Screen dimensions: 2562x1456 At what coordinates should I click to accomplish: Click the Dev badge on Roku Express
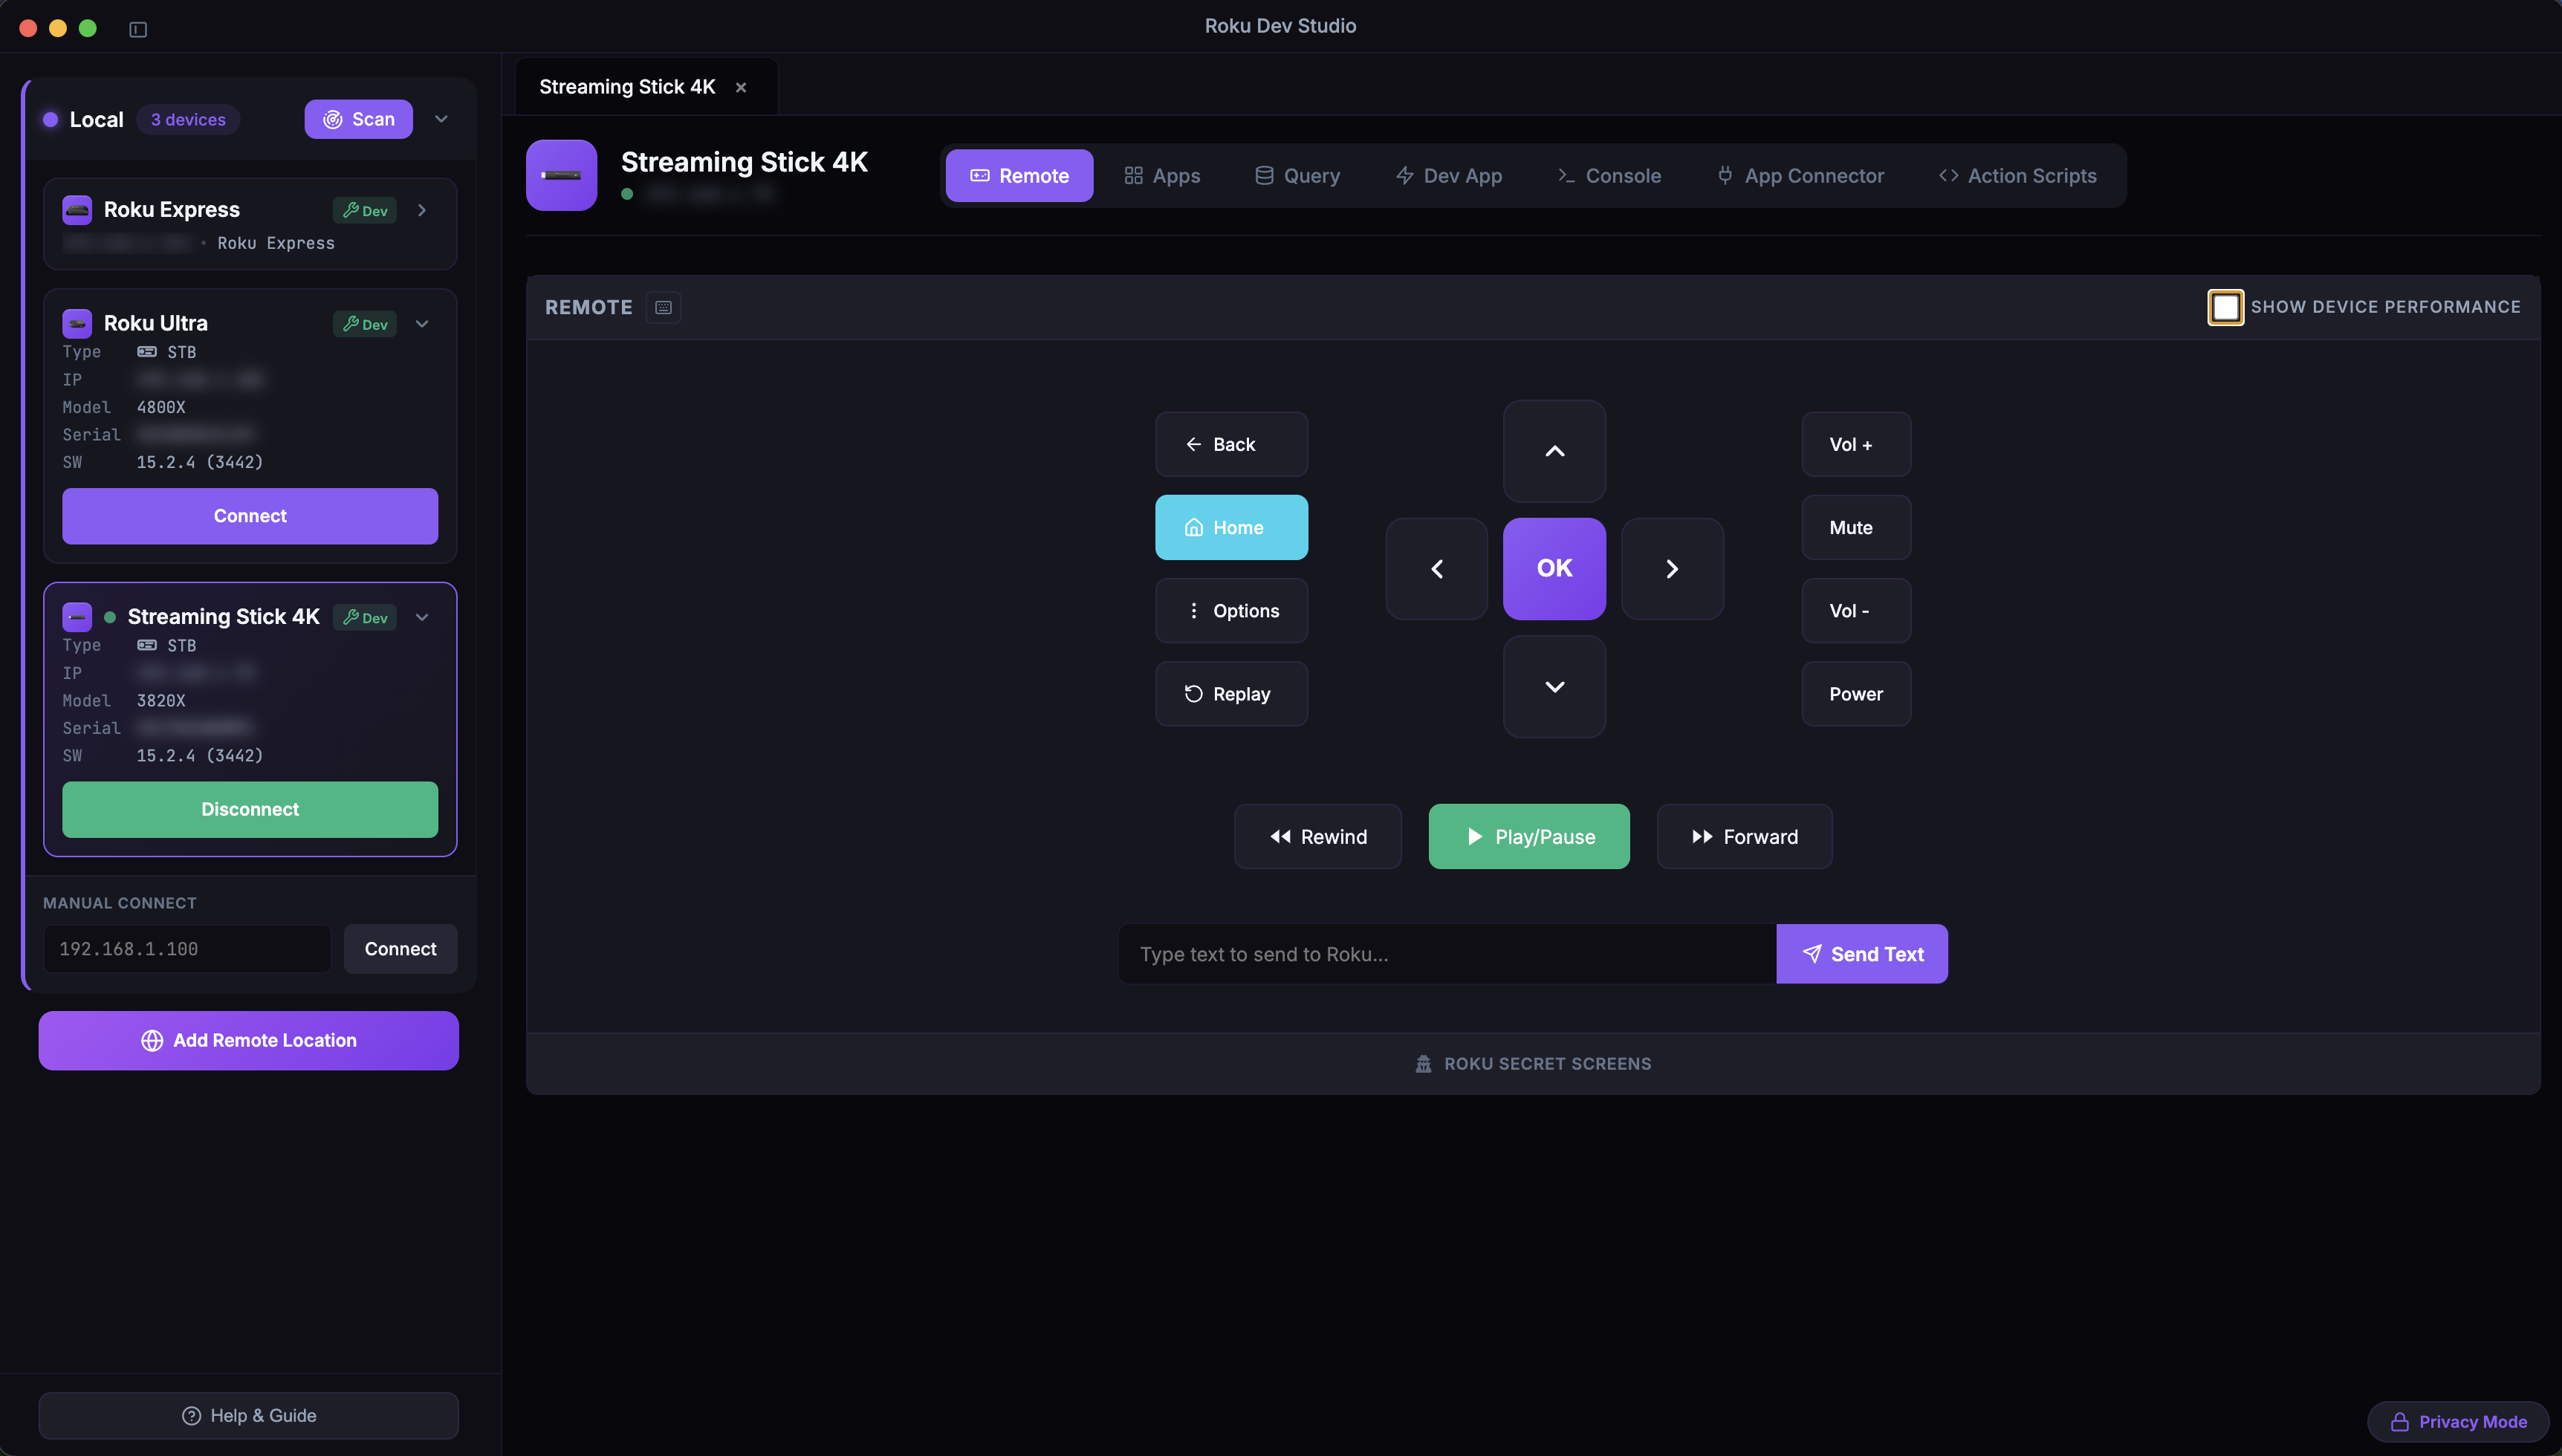(365, 210)
